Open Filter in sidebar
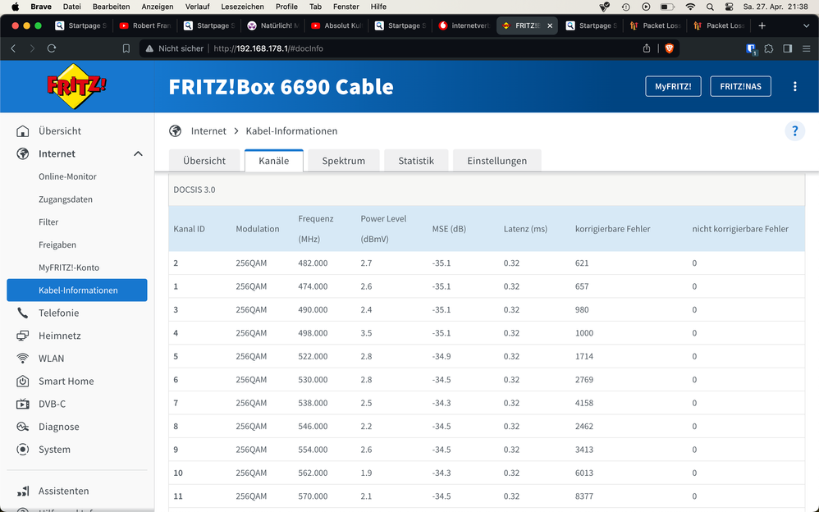 48,222
